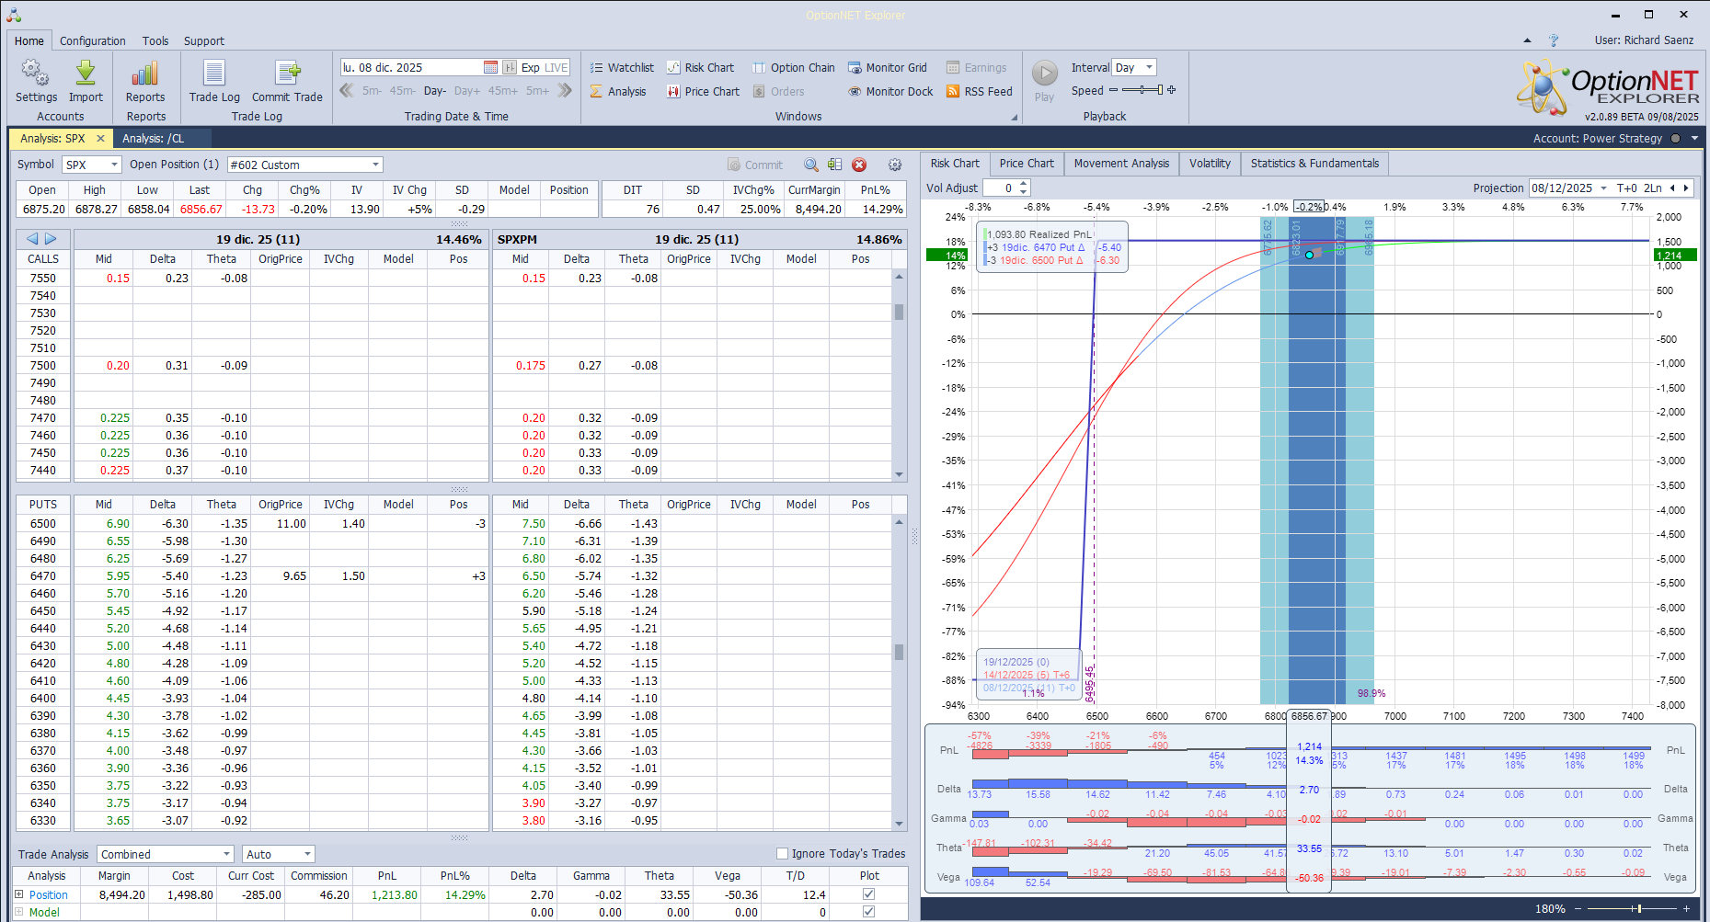Open the Watchlist window
Viewport: 1710px width, 922px height.
point(622,67)
